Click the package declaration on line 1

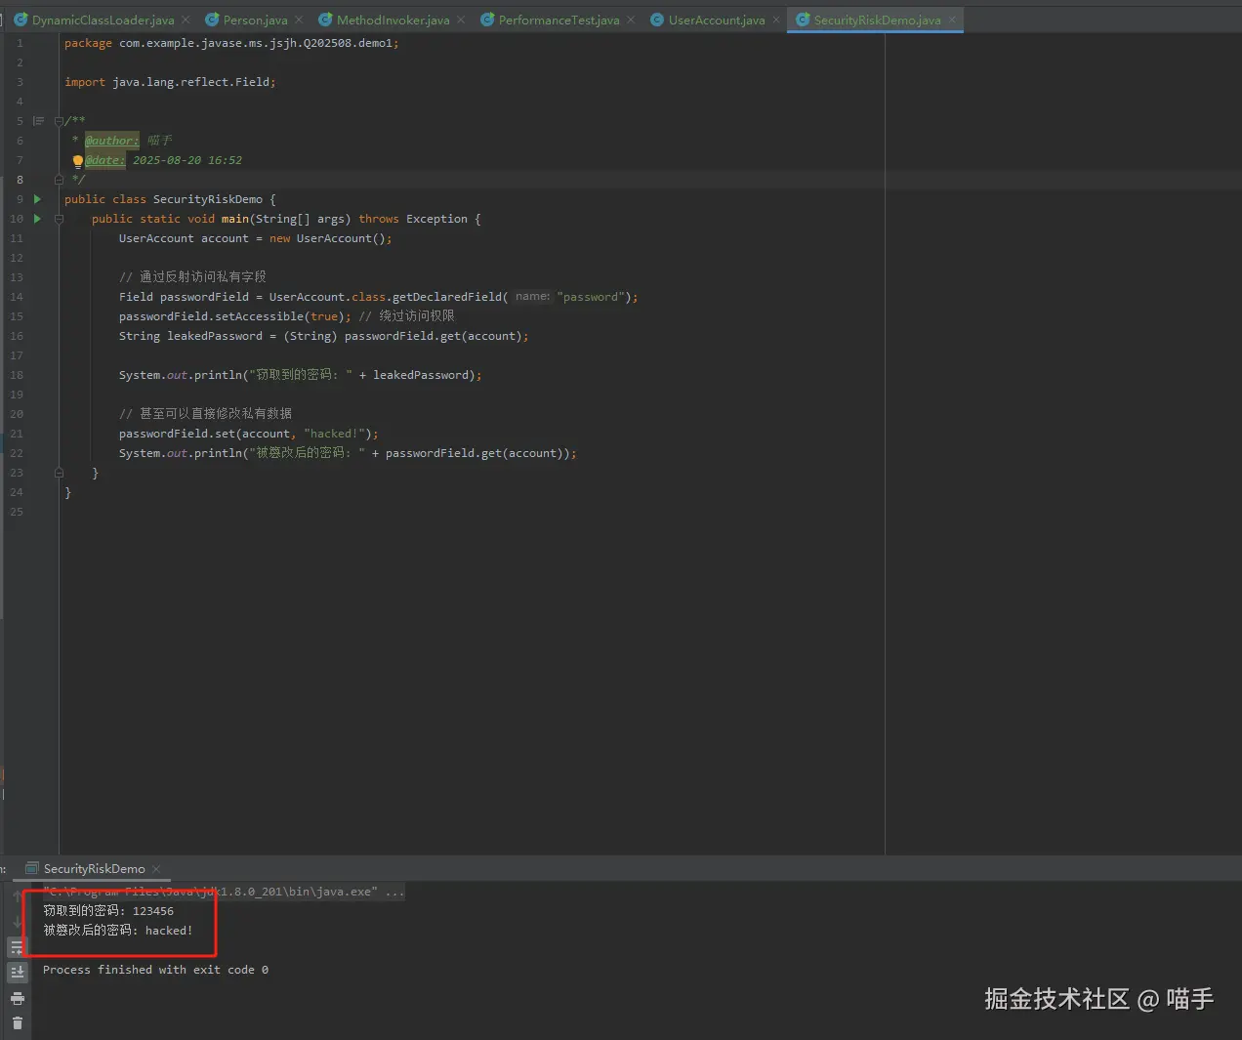[x=231, y=43]
